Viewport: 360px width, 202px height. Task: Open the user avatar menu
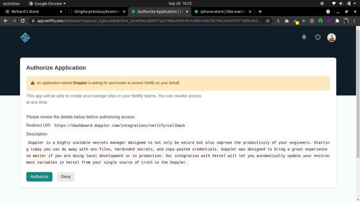[x=331, y=37]
